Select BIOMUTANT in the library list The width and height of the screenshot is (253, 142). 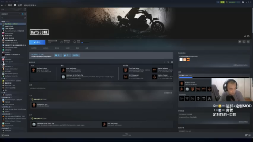[x=8, y=36]
